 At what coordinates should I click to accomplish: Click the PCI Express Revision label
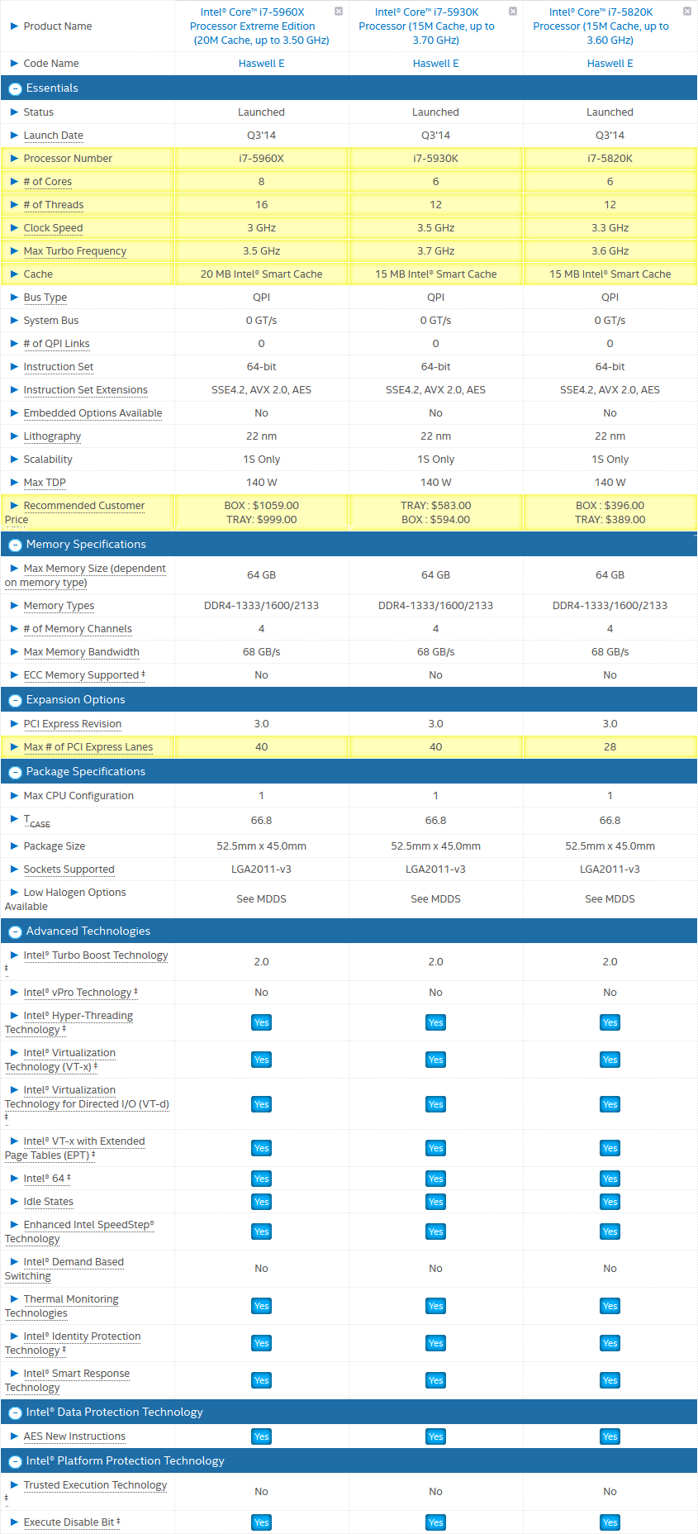(x=72, y=724)
